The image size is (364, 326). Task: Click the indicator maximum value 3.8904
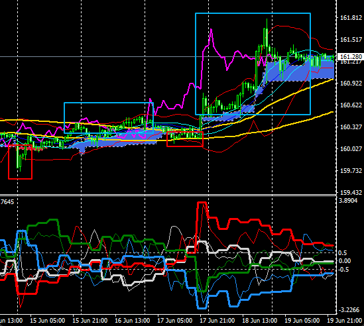point(348,201)
